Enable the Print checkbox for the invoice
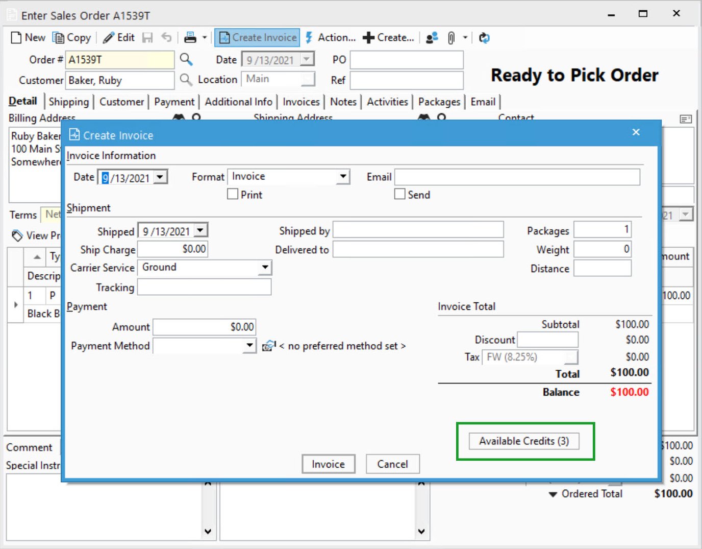702x549 pixels. pyautogui.click(x=233, y=194)
